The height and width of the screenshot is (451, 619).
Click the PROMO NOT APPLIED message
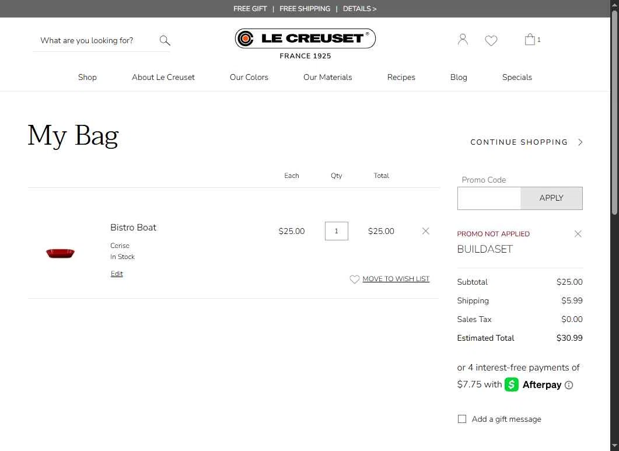pyautogui.click(x=493, y=234)
